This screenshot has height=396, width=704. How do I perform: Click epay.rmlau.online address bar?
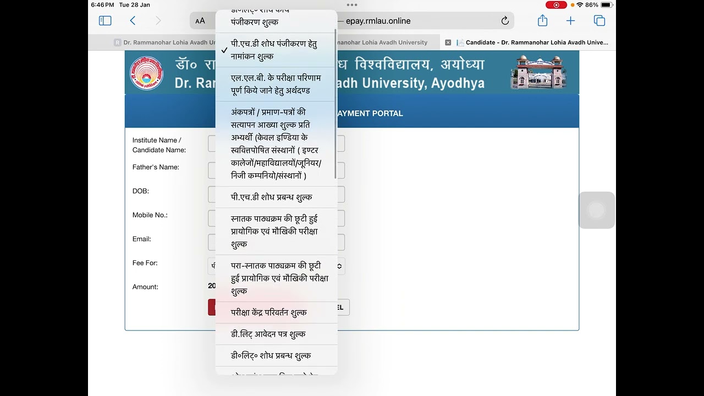(352, 21)
